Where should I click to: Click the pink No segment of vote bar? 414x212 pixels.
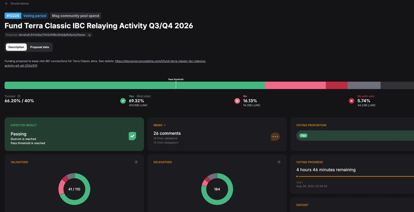[295, 85]
